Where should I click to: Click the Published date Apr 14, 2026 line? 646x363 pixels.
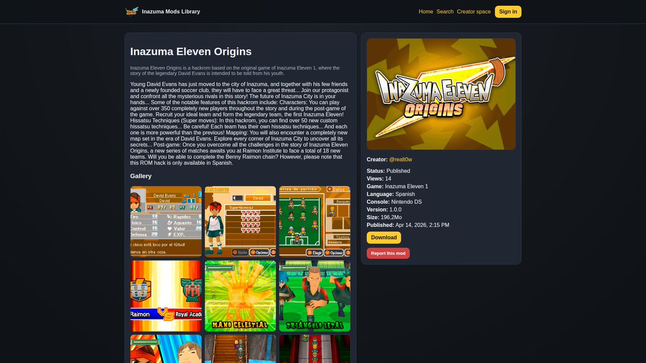pos(408,225)
